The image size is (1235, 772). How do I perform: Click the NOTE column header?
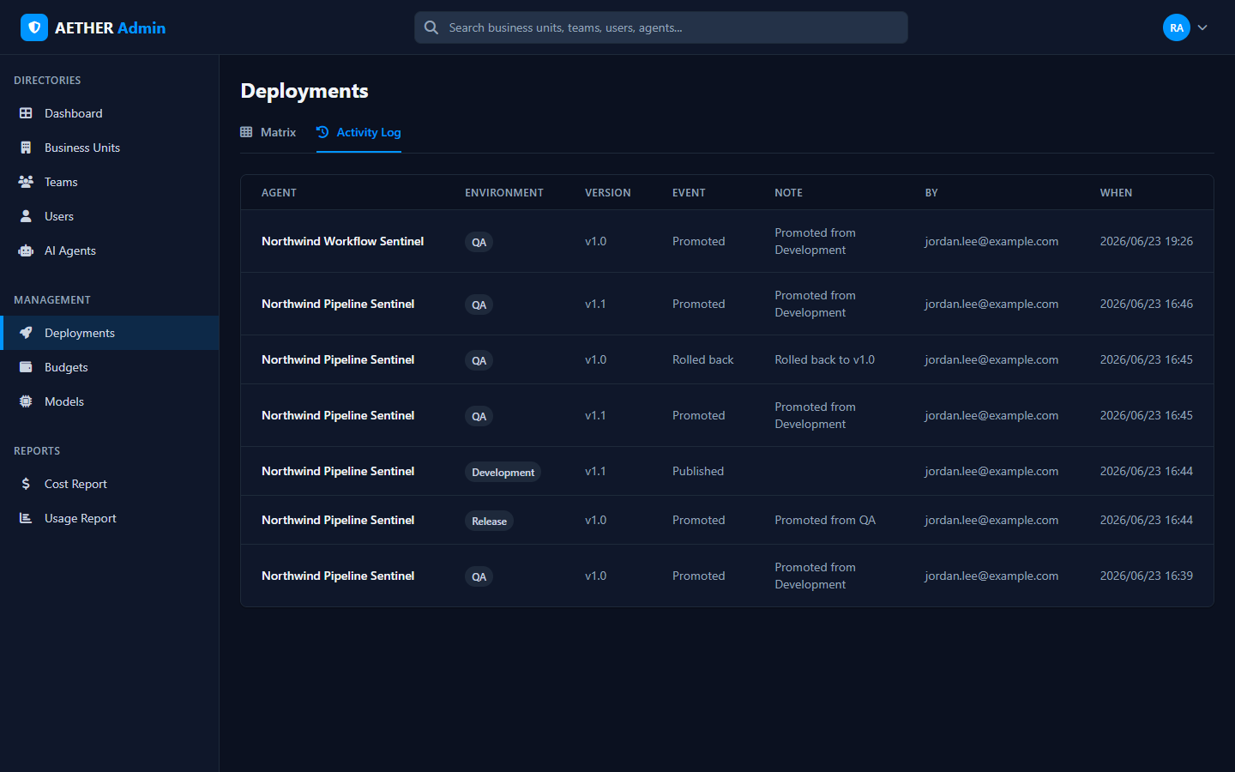[788, 193]
